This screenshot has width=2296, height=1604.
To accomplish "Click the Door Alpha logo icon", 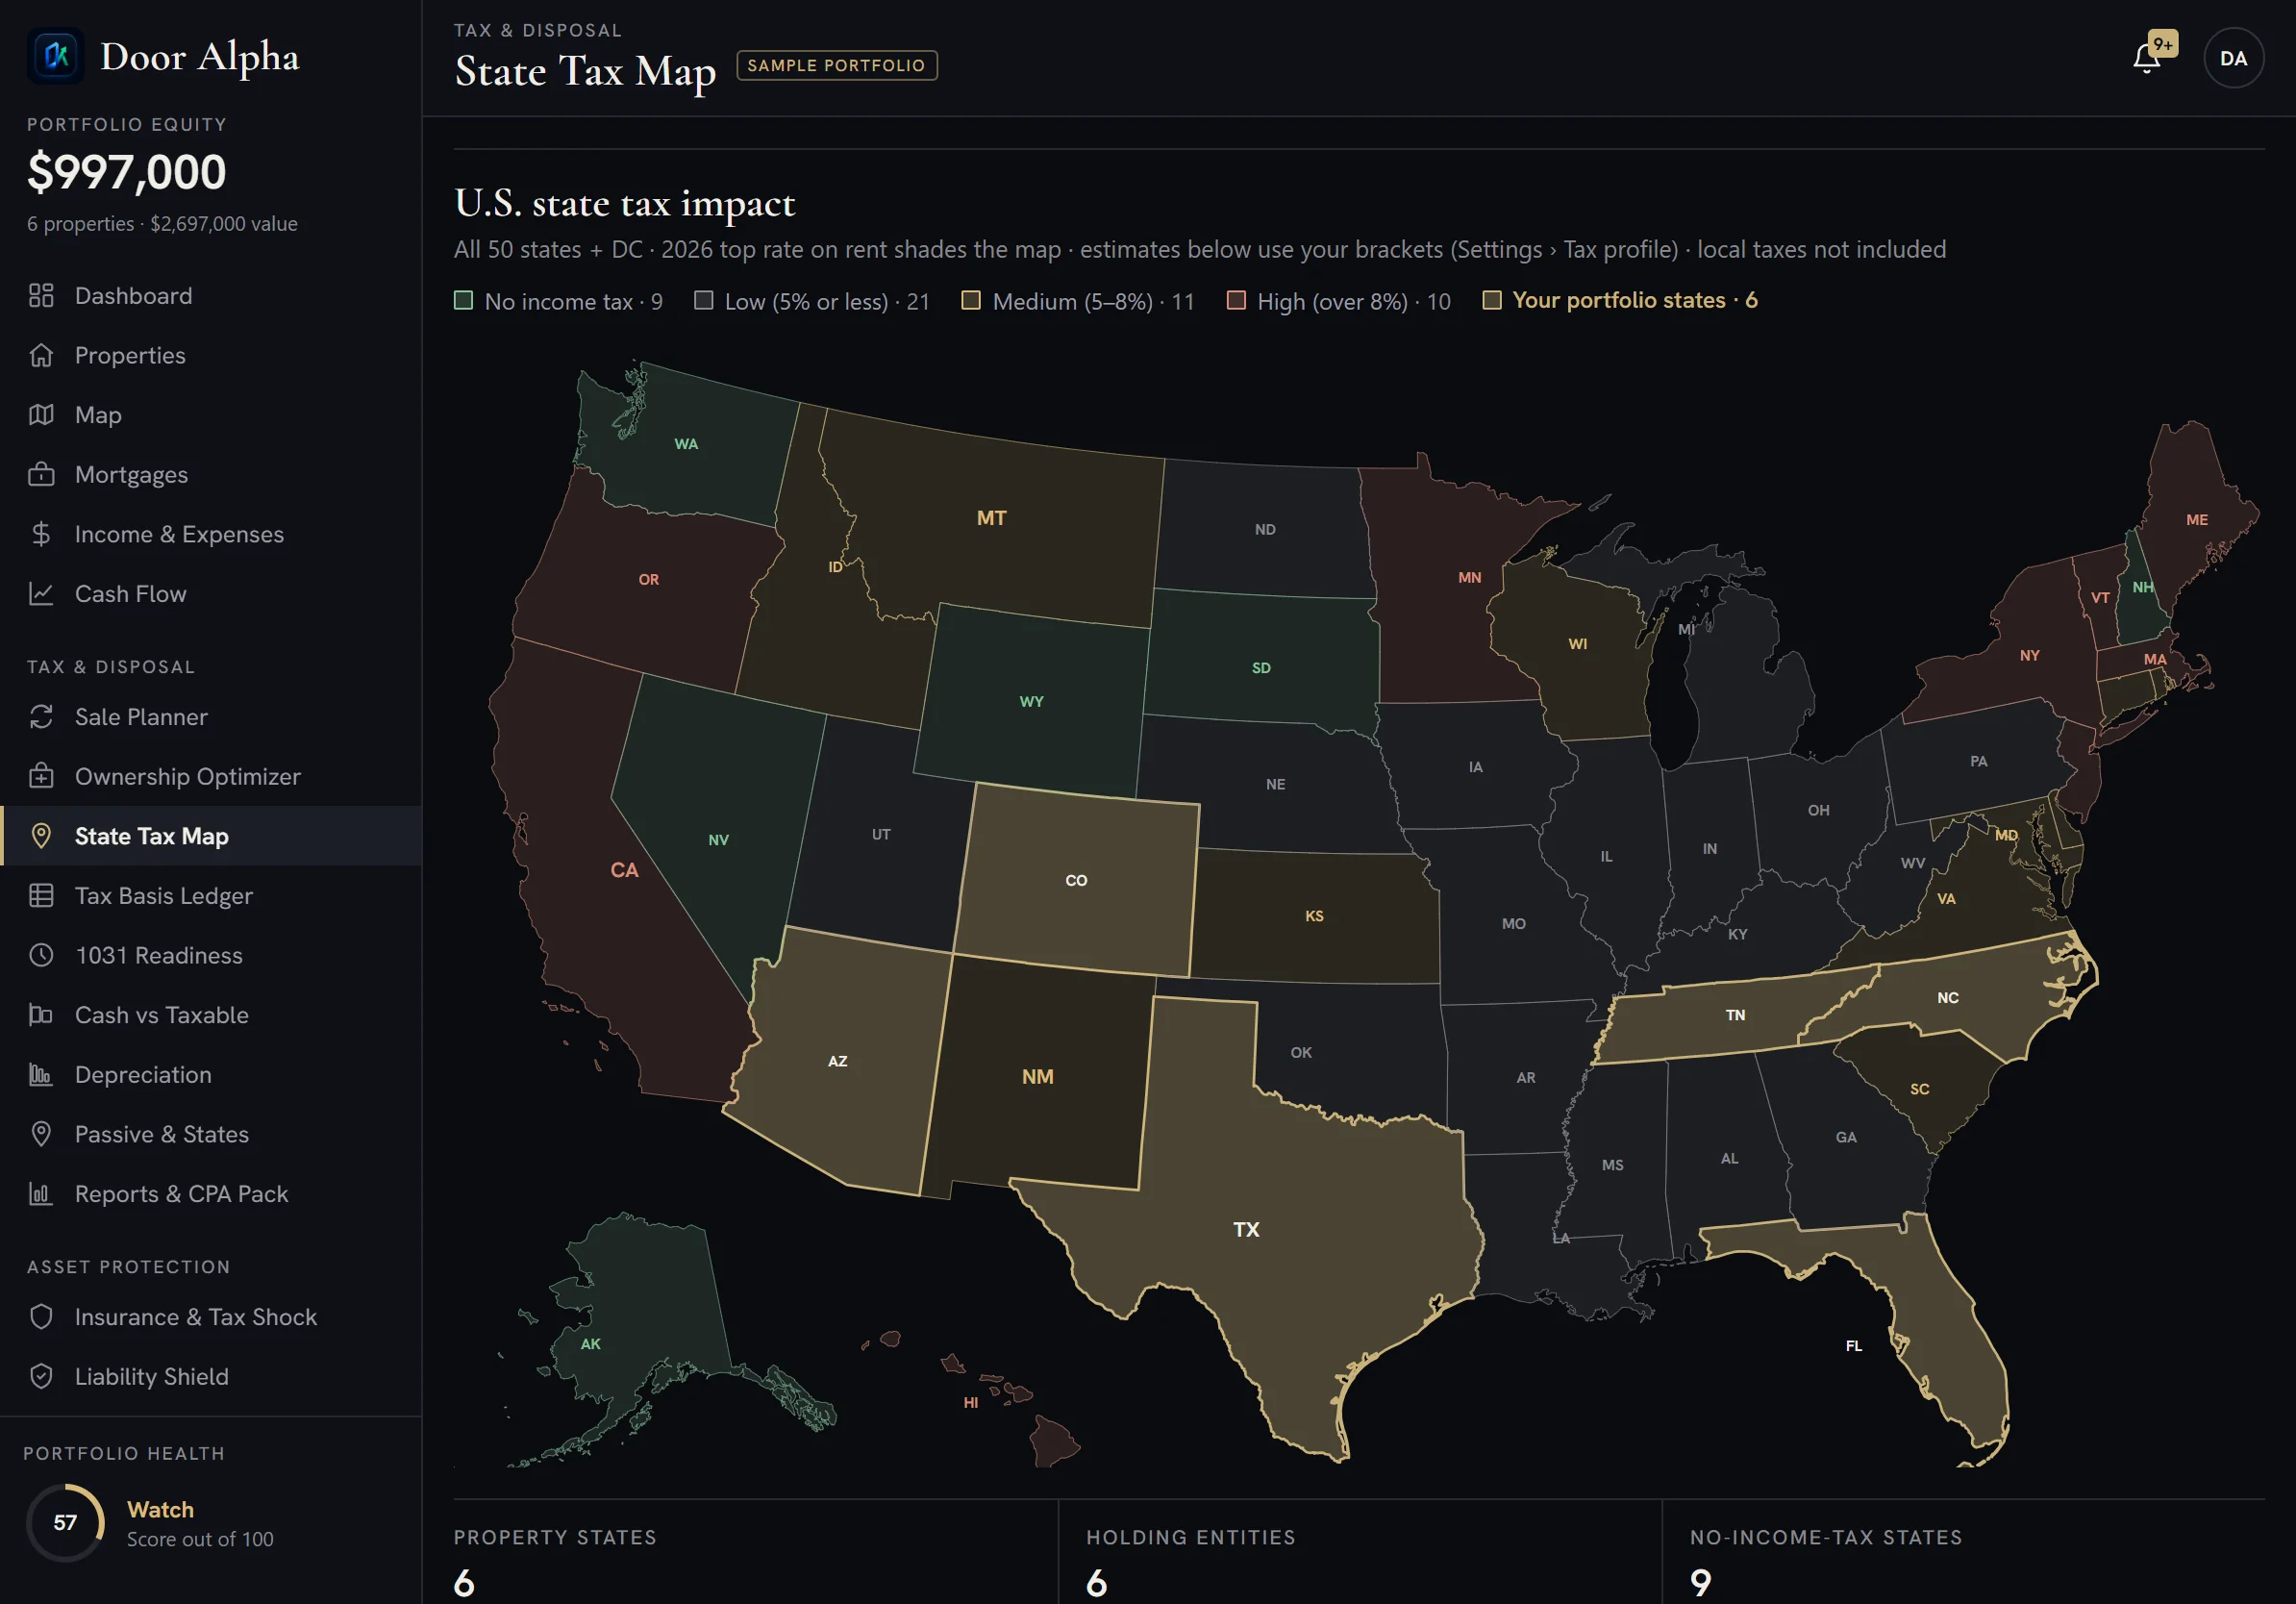I will (56, 55).
